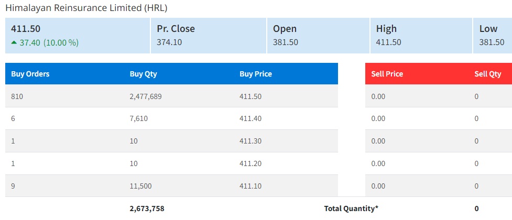This screenshot has width=512, height=220.
Task: Click the Himalayan Reinsurance Limited (HRL) title
Action: pyautogui.click(x=86, y=8)
